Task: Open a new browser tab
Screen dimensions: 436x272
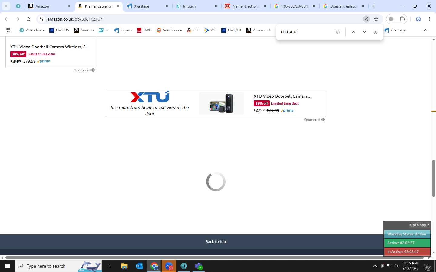Action: point(374,6)
